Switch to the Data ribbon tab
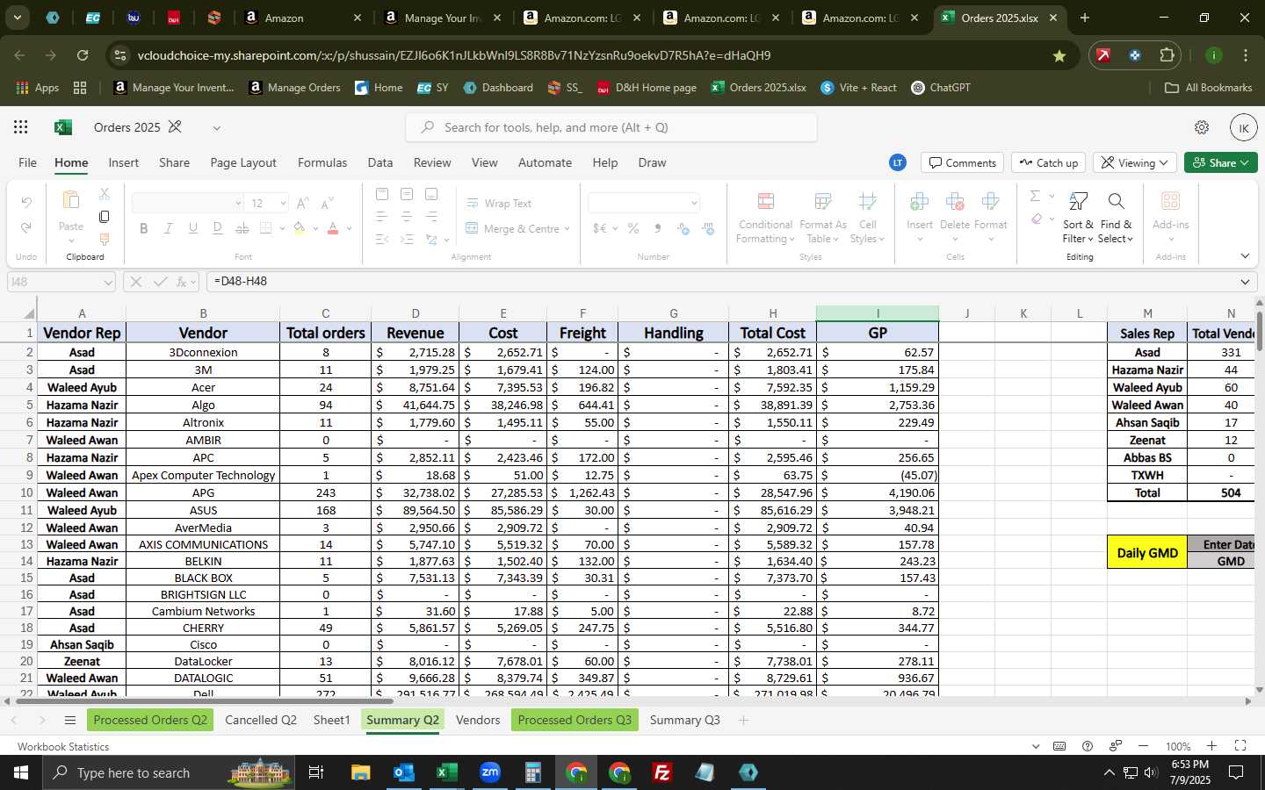1265x790 pixels. pos(380,162)
